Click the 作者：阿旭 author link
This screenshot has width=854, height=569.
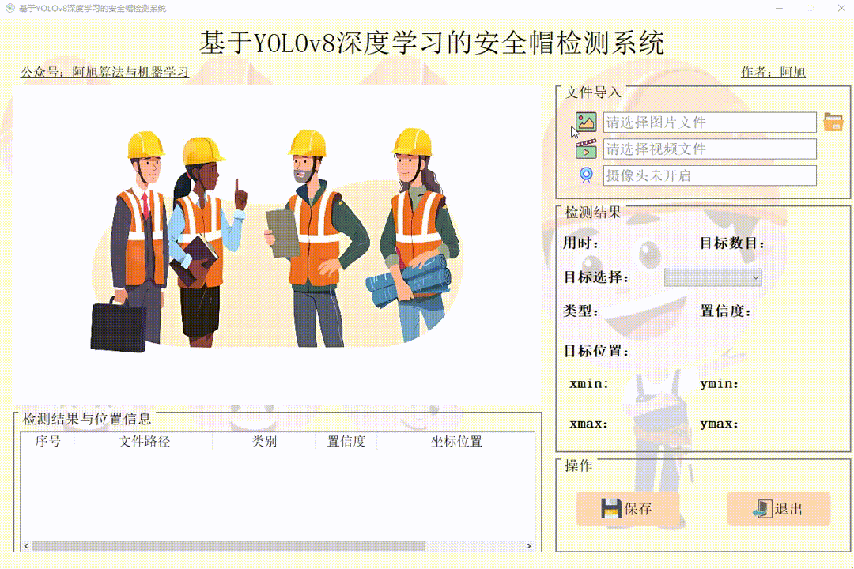[773, 72]
